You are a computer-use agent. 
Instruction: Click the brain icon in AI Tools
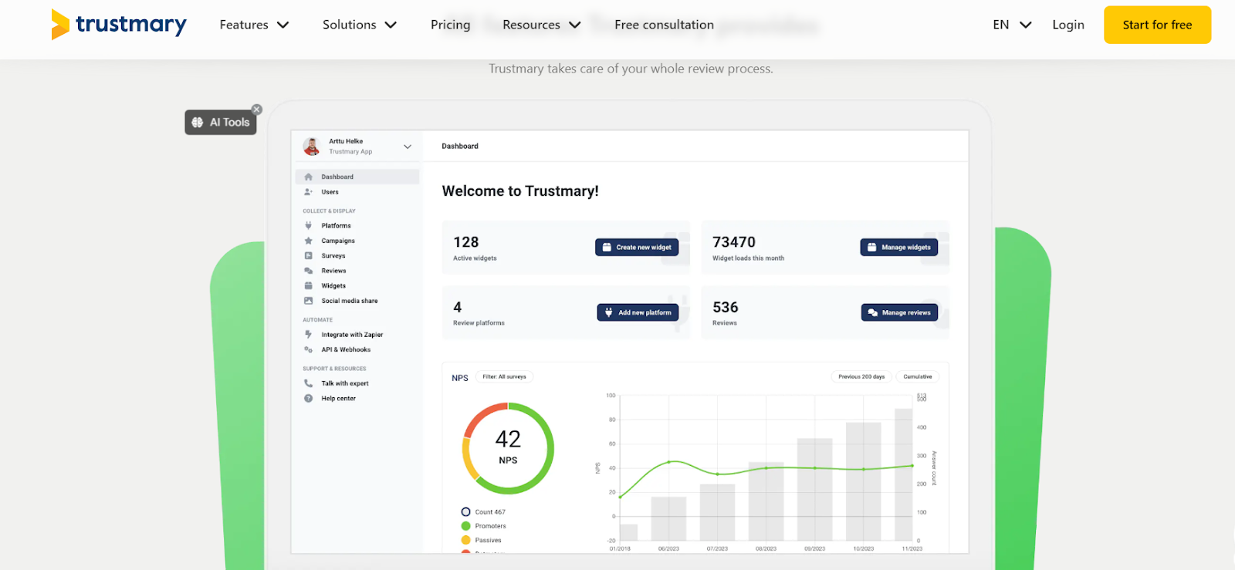198,122
